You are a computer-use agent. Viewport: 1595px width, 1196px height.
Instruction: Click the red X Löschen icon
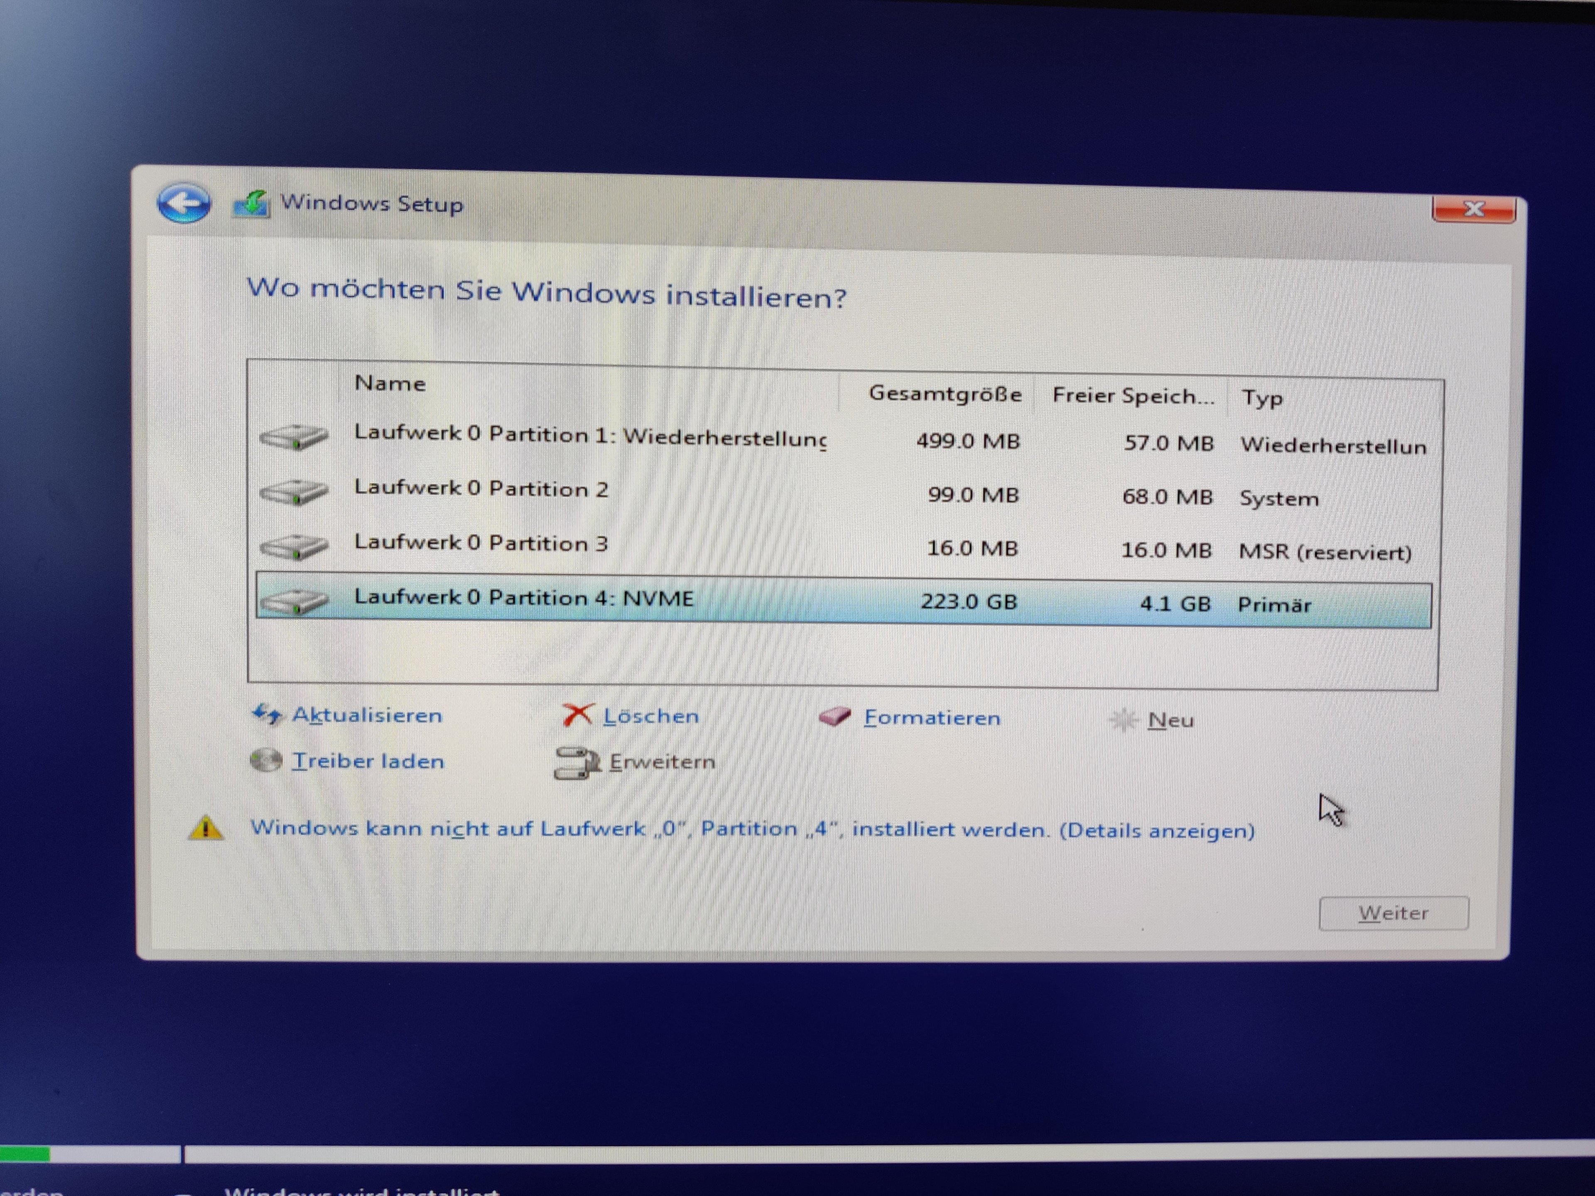pyautogui.click(x=578, y=715)
